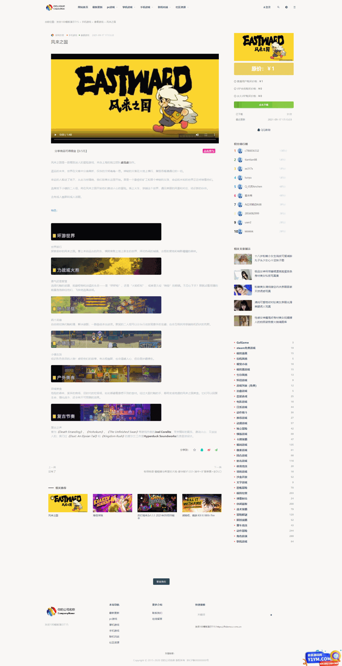The image size is (342, 666).
Task: Click the 环游世界 feature banner
Action: [x=106, y=232]
